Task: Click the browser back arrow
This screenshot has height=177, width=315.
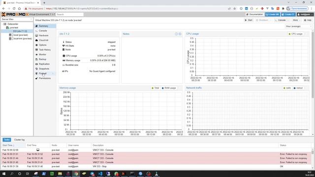Action: pyautogui.click(x=3, y=9)
